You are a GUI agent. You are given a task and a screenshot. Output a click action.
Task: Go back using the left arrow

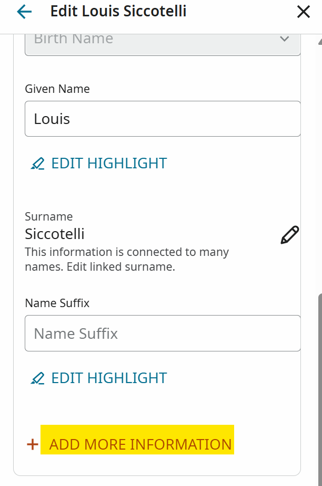pyautogui.click(x=24, y=12)
